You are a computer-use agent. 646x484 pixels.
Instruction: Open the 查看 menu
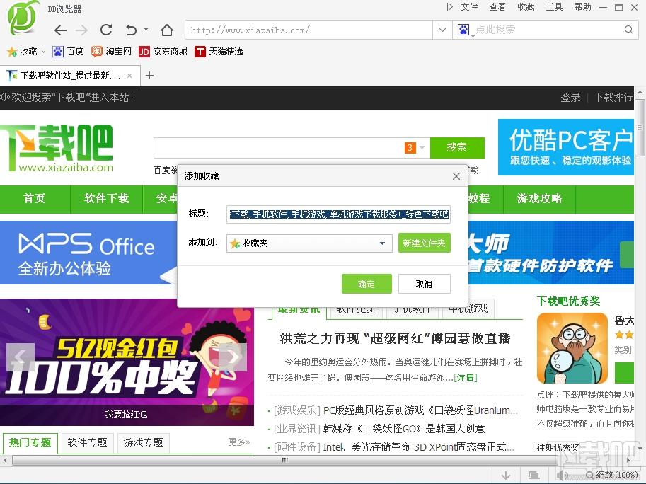coord(497,7)
